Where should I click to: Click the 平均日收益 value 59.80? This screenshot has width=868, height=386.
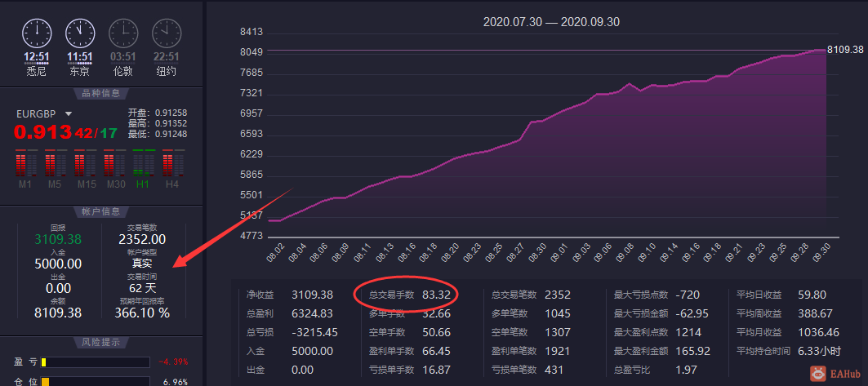coord(812,295)
